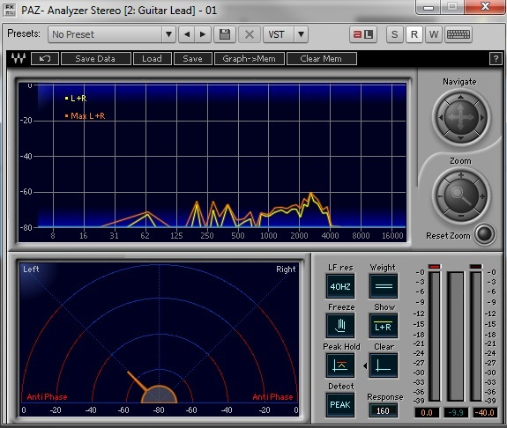Click the Clear Mem button

point(321,59)
